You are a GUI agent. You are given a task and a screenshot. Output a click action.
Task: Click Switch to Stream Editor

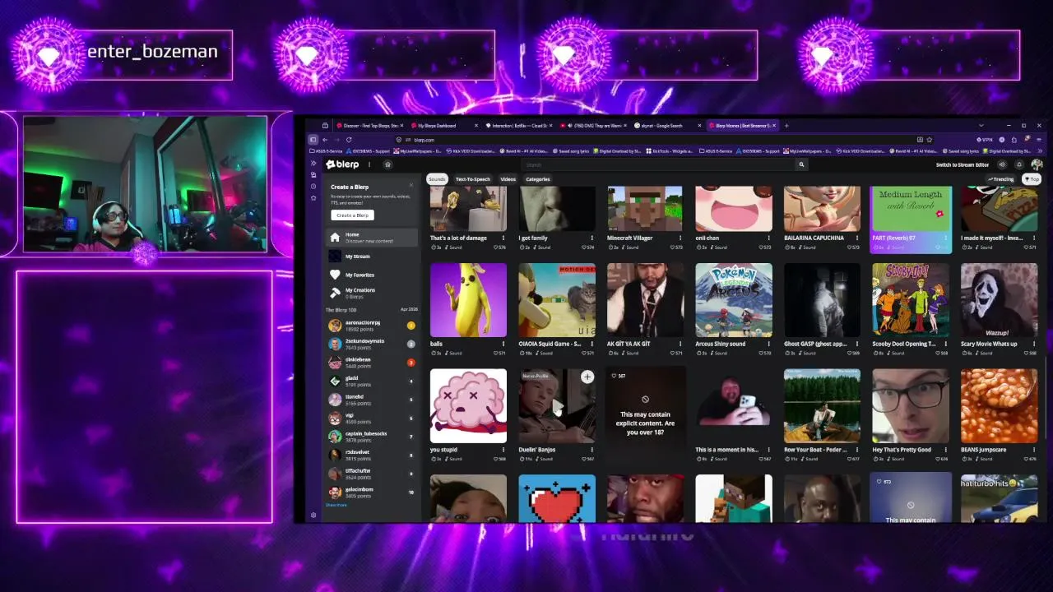click(963, 164)
